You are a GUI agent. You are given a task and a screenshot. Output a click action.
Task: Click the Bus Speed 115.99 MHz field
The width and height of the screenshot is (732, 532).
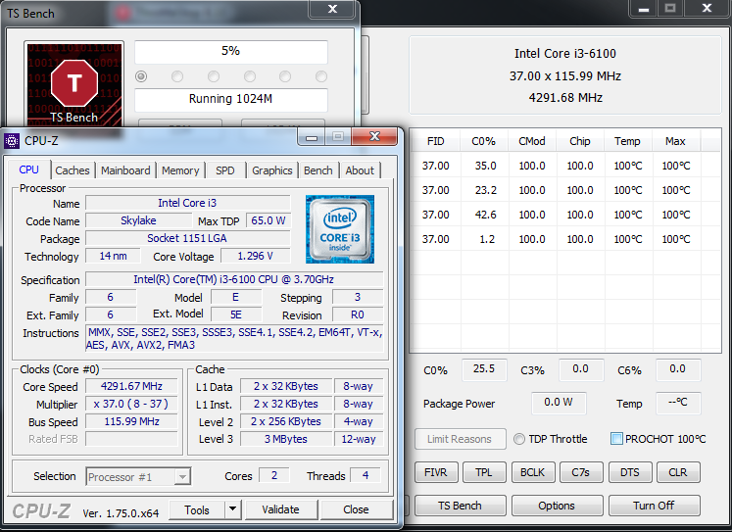pyautogui.click(x=131, y=422)
